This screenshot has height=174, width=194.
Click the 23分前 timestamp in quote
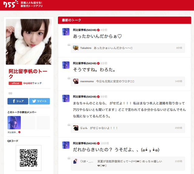[x=179, y=161]
